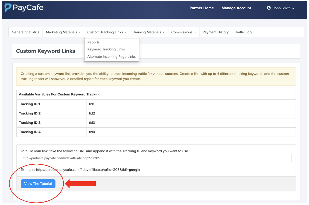Go to Partner Home
309x205 pixels.
(x=202, y=8)
